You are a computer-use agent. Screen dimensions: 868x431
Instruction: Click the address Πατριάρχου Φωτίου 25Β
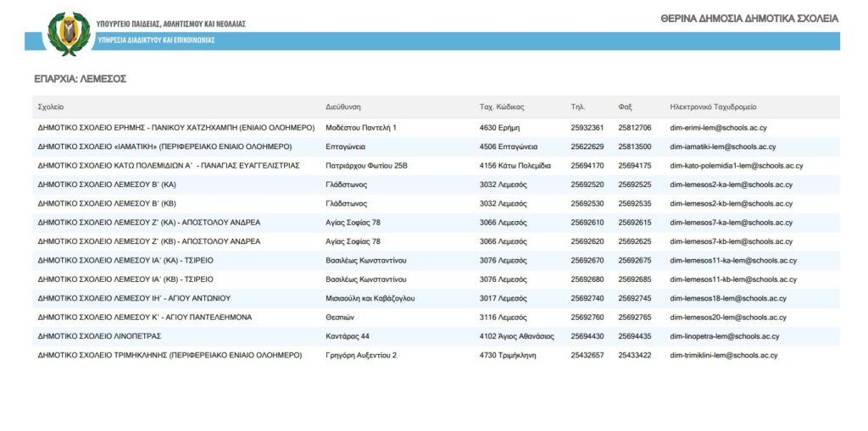[x=366, y=166]
